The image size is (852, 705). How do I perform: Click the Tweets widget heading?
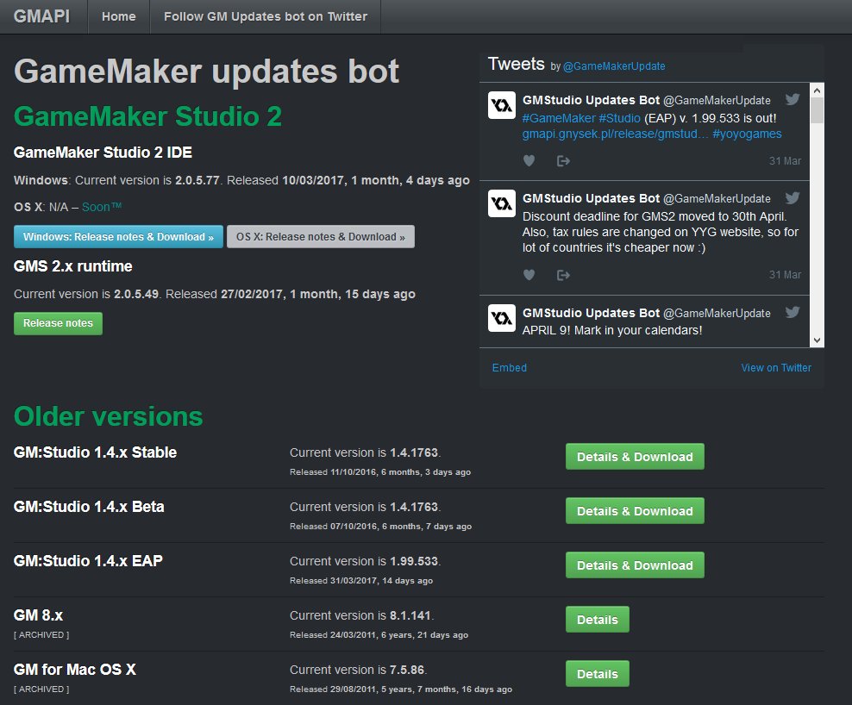click(x=517, y=64)
